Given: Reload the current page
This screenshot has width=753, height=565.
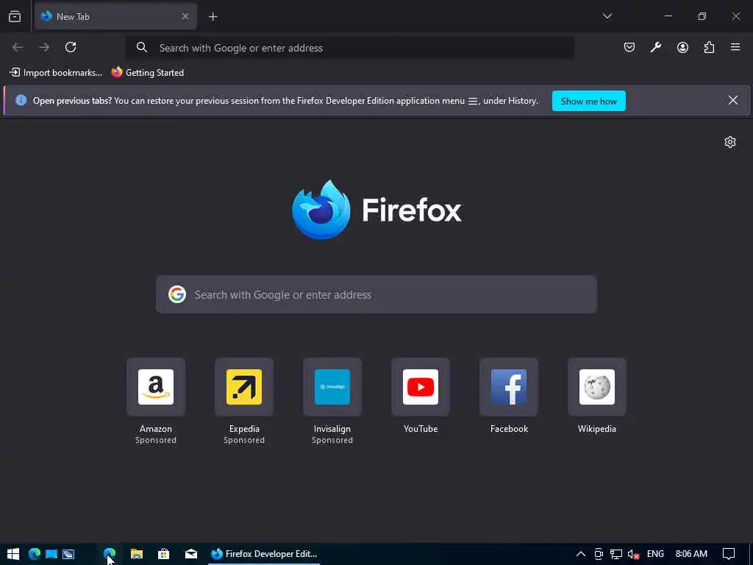Looking at the screenshot, I should [71, 47].
